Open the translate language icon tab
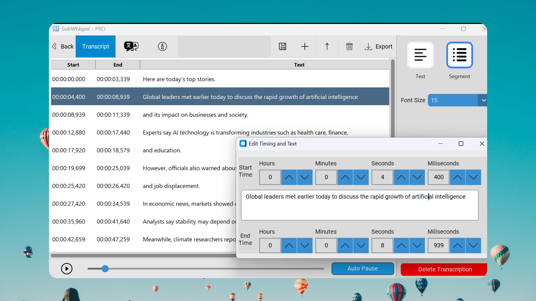The image size is (536, 301). pyautogui.click(x=131, y=47)
